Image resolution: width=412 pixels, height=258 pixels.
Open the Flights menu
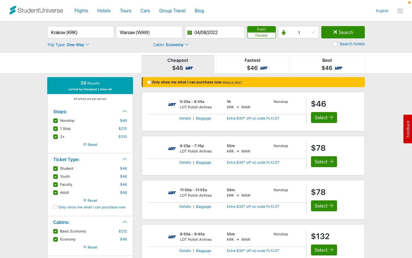81,11
